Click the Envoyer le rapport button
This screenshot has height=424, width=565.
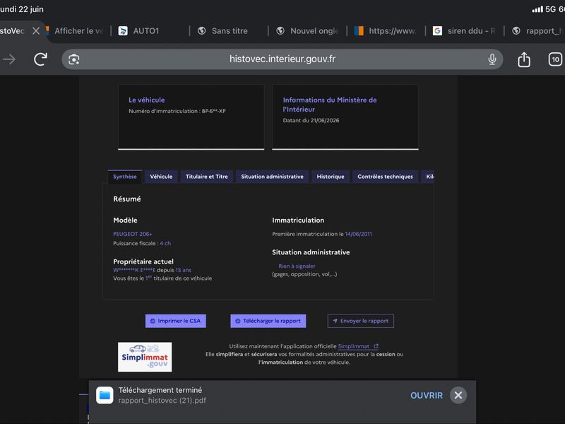click(x=360, y=321)
